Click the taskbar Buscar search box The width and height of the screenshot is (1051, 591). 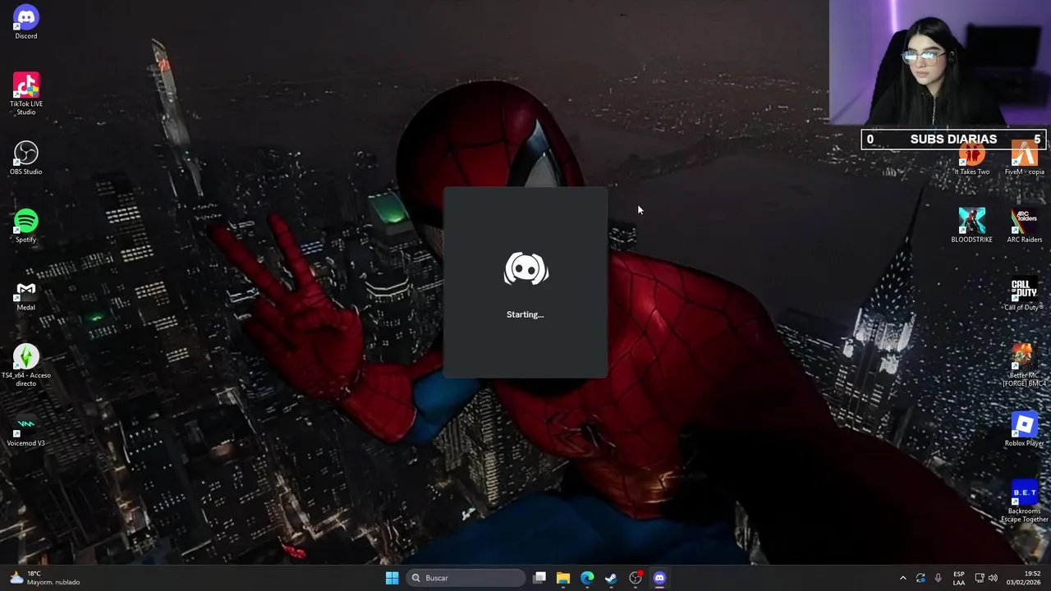tap(466, 578)
